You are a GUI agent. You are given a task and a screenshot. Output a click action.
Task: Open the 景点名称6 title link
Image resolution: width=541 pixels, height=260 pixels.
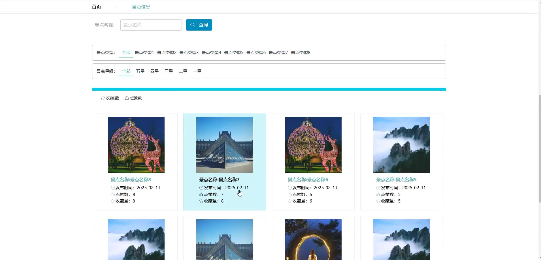point(308,180)
